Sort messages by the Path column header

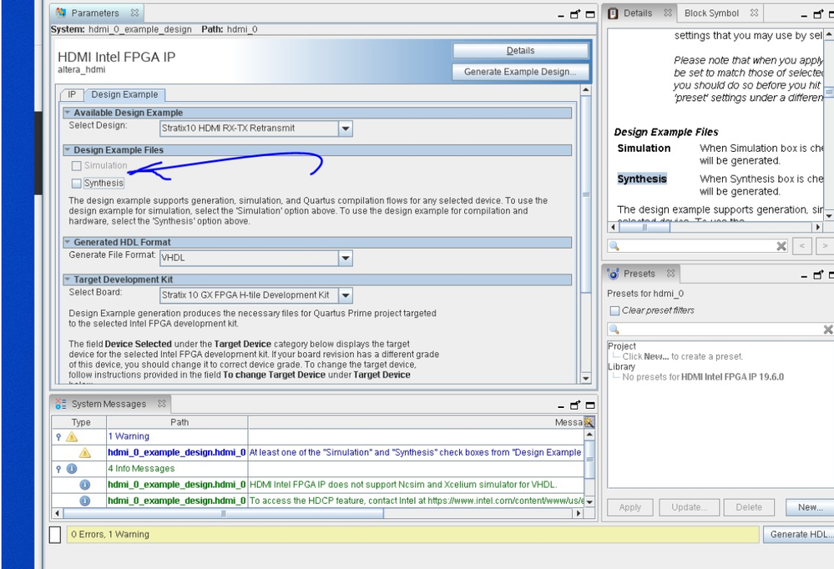(x=178, y=422)
